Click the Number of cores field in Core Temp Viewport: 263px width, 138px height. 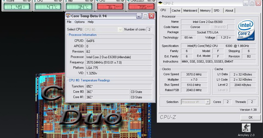tap(149, 30)
